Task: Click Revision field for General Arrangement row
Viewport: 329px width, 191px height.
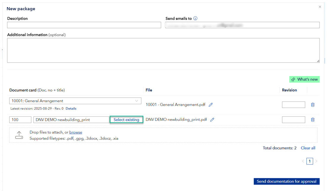Action: [293, 105]
